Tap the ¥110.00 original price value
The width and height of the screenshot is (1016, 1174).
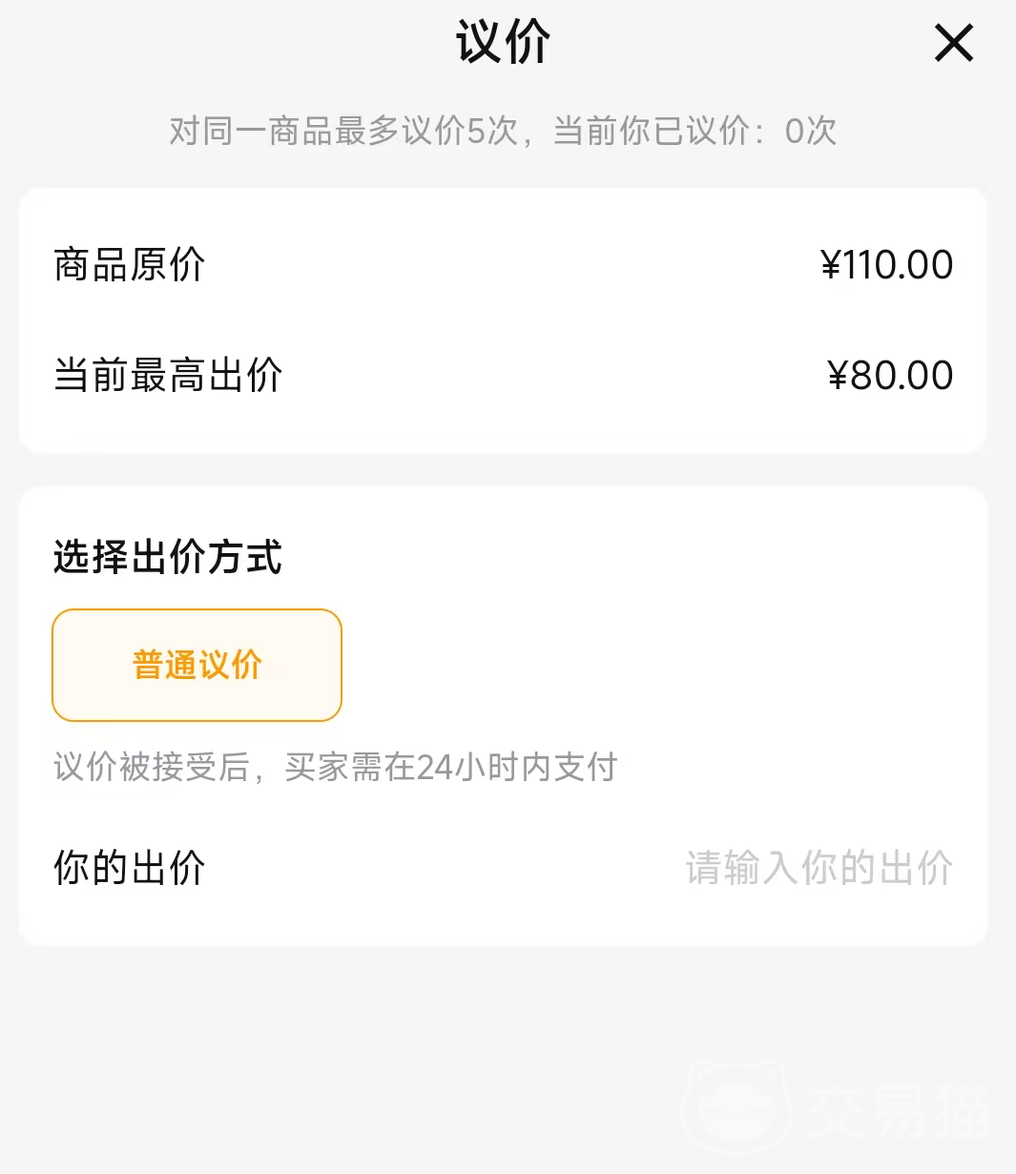click(x=887, y=265)
